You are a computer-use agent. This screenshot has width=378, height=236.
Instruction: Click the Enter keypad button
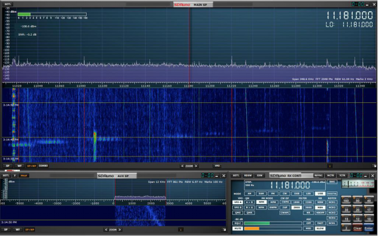pos(369,228)
